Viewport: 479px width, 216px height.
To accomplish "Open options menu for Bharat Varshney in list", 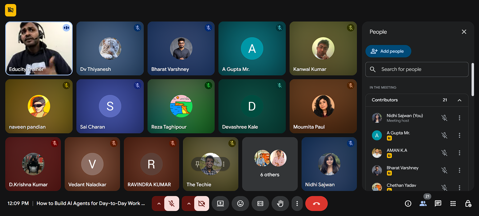I will click(460, 170).
